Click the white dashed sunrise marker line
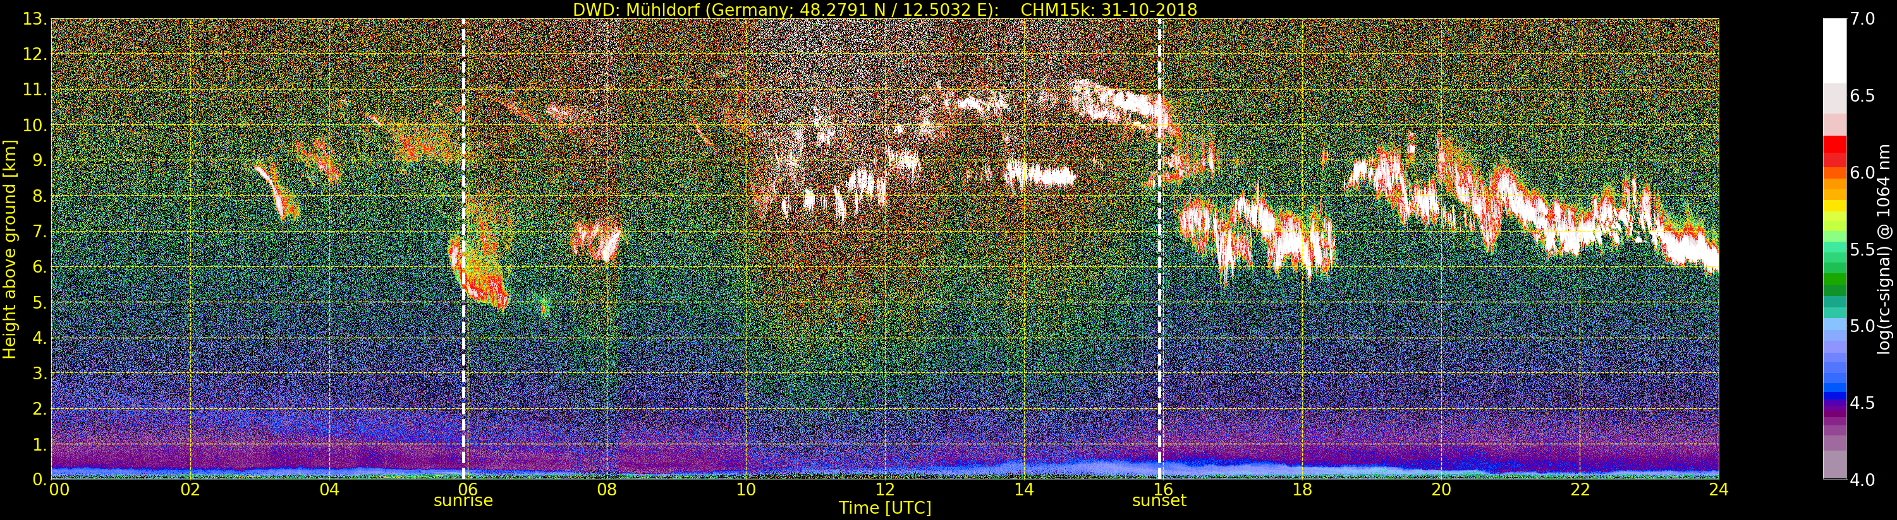The width and height of the screenshot is (1897, 520). coord(464,249)
